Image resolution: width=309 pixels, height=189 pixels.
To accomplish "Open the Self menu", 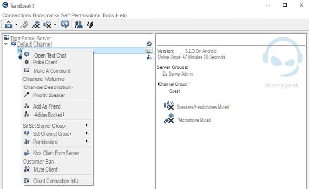I will pyautogui.click(x=65, y=15).
